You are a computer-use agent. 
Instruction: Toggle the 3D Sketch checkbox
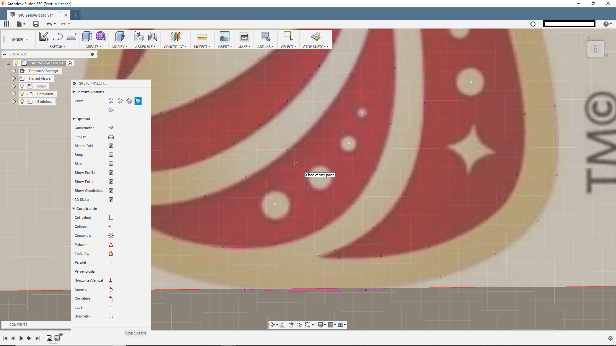[111, 200]
